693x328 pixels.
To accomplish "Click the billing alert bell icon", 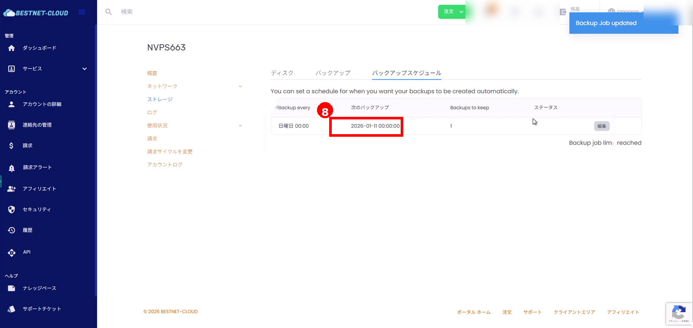I will coord(12,168).
